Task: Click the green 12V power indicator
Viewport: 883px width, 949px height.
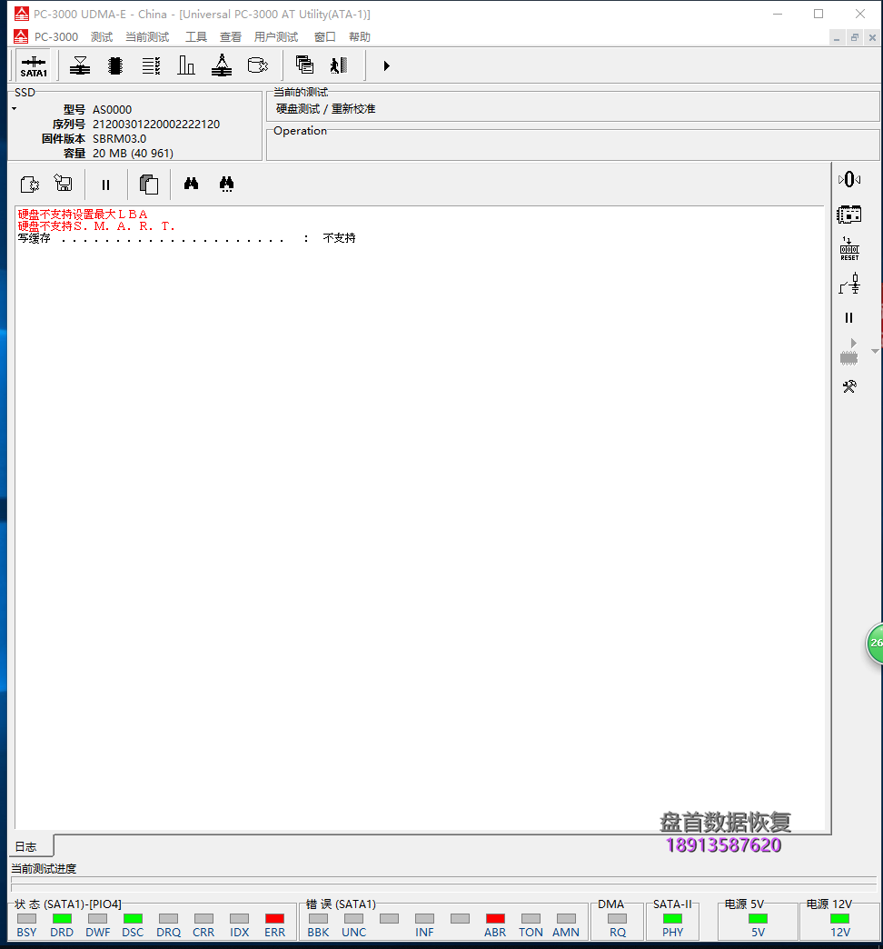Action: [x=839, y=919]
